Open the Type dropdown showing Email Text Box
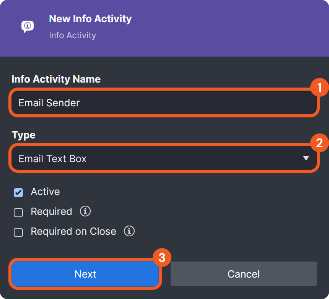This screenshot has width=329, height=299. [153, 158]
